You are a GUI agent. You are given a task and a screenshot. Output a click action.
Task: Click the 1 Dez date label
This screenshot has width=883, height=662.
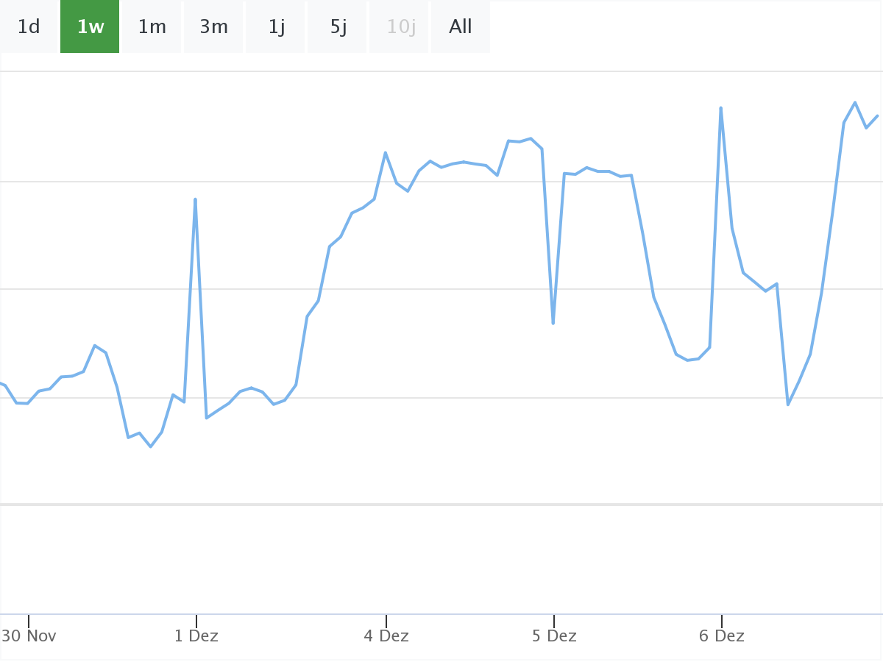click(196, 636)
